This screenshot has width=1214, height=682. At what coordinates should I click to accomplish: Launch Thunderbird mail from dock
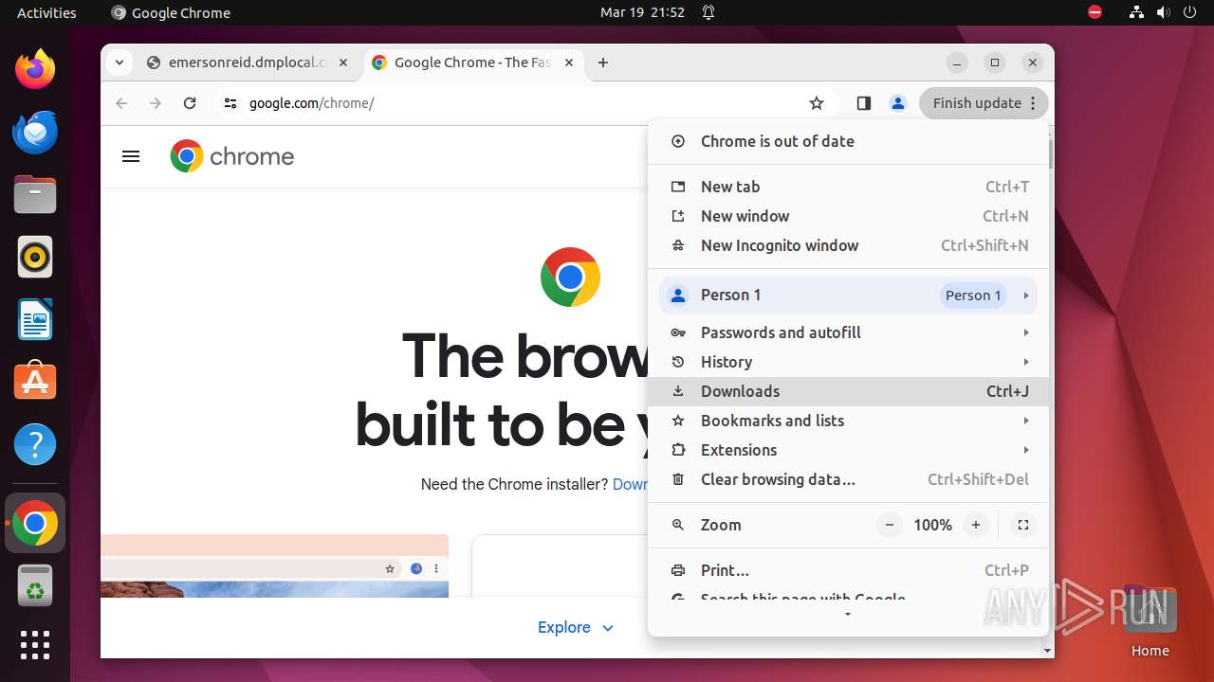[35, 132]
